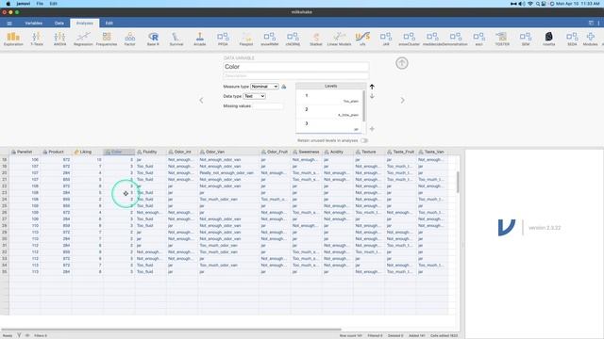This screenshot has width=604, height=339.
Task: Toggle Retain unused levels in analyses
Action: pos(363,140)
